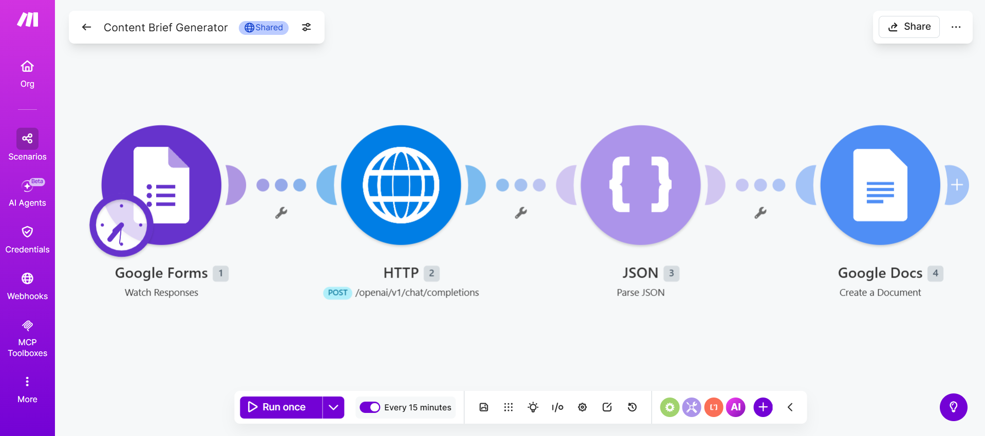Click the Every 15 minutes schedule
985x436 pixels.
click(418, 407)
